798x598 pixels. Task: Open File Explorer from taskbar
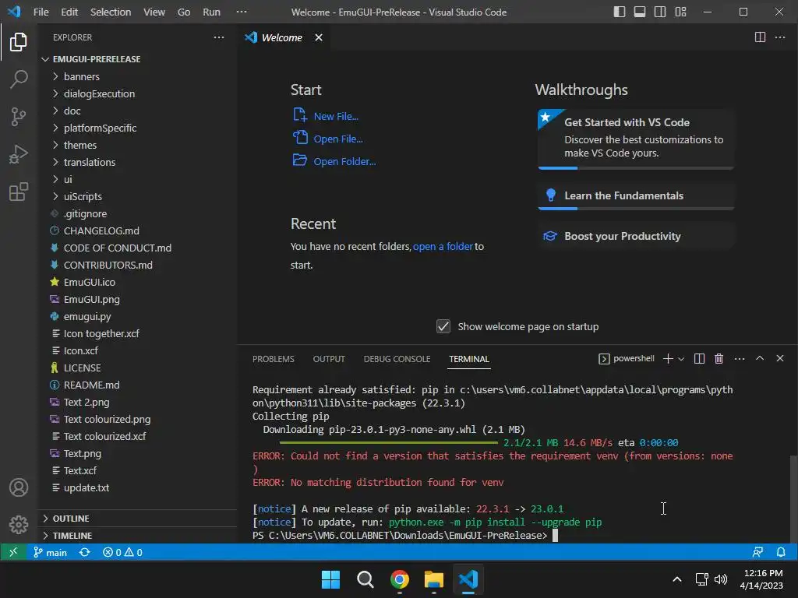tap(434, 579)
